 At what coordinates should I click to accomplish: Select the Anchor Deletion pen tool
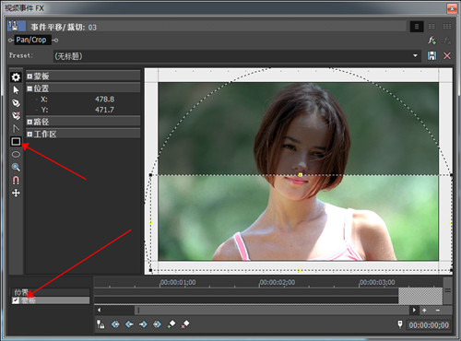click(x=16, y=115)
